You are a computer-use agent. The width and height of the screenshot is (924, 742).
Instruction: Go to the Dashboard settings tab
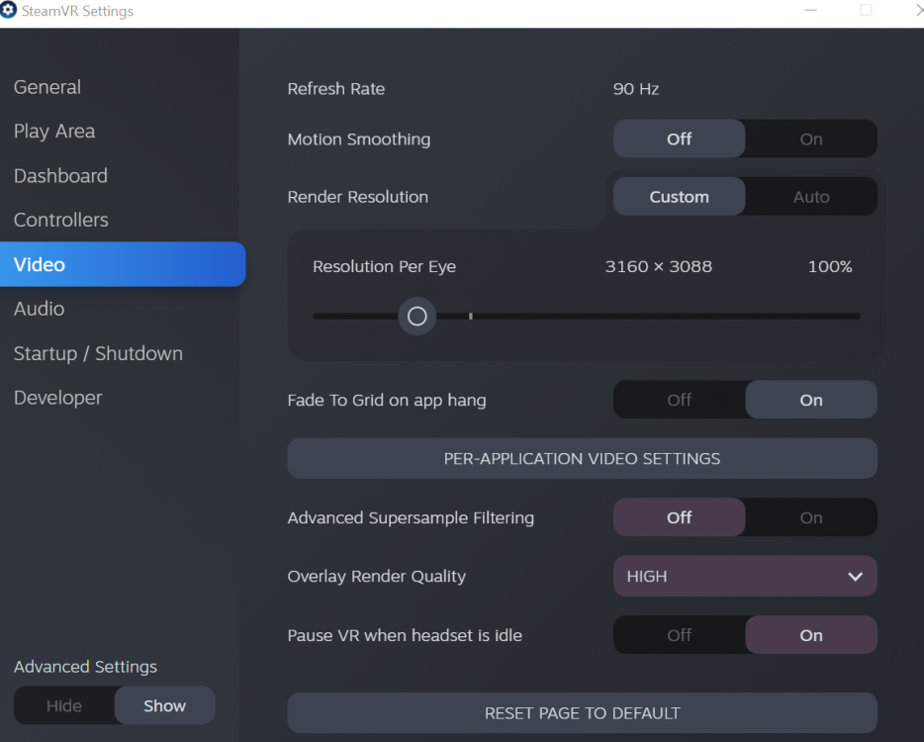[60, 176]
